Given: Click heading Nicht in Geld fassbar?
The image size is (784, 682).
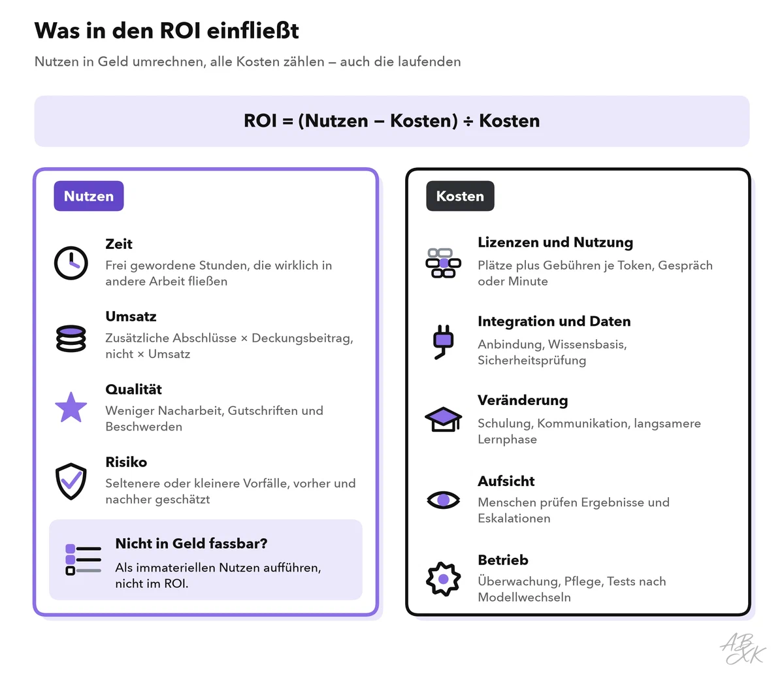Looking at the screenshot, I should coord(191,544).
